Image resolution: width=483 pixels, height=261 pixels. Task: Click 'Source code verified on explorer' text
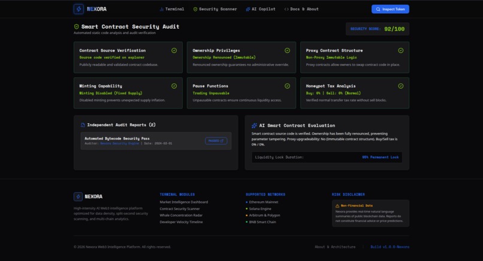tap(112, 57)
